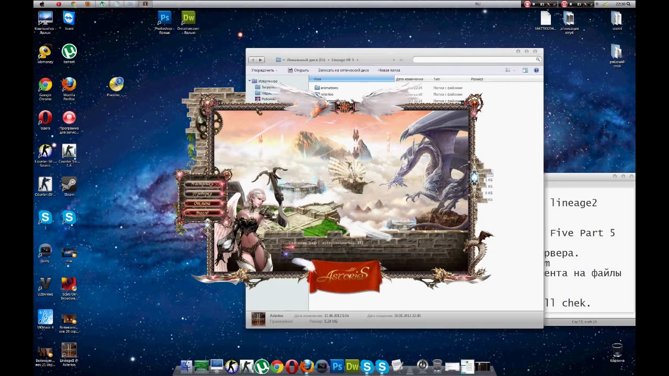Open Настройки in the Asterios launcher
The width and height of the screenshot is (669, 376).
pos(202,184)
